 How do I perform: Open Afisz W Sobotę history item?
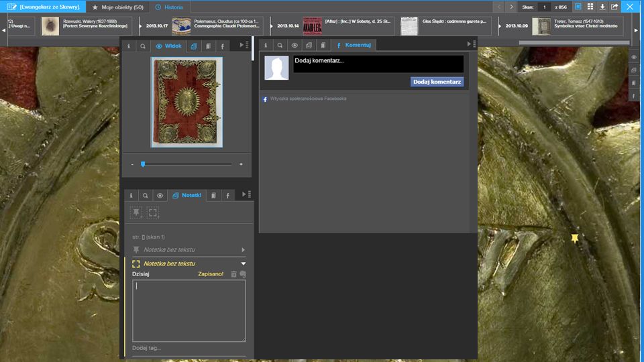348,26
